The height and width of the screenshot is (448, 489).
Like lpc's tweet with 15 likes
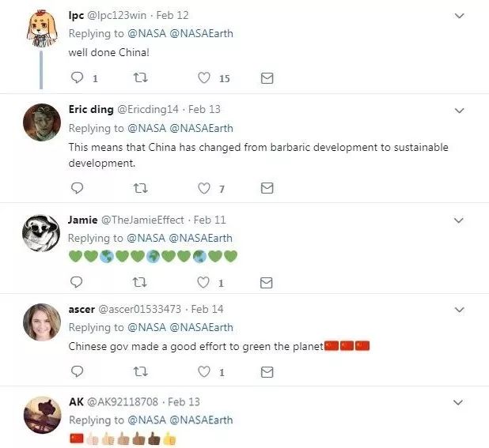coord(204,78)
